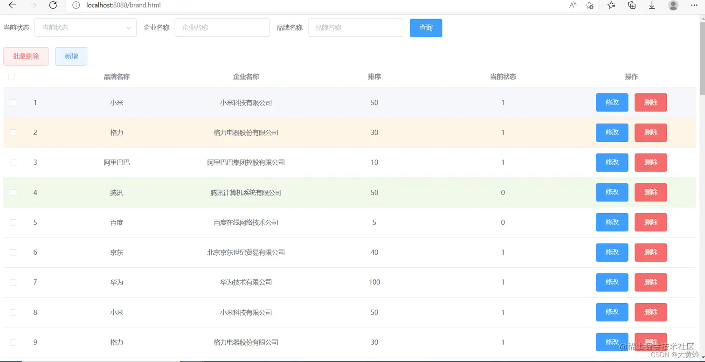This screenshot has height=362, width=705.
Task: Refresh the brand.html page
Action: [x=53, y=6]
